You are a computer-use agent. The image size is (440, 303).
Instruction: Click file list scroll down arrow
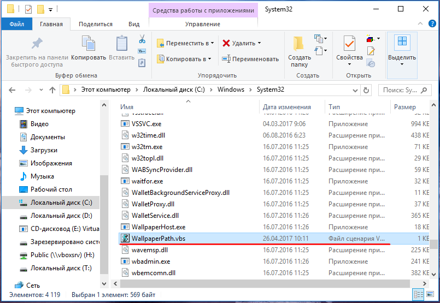tap(433, 274)
